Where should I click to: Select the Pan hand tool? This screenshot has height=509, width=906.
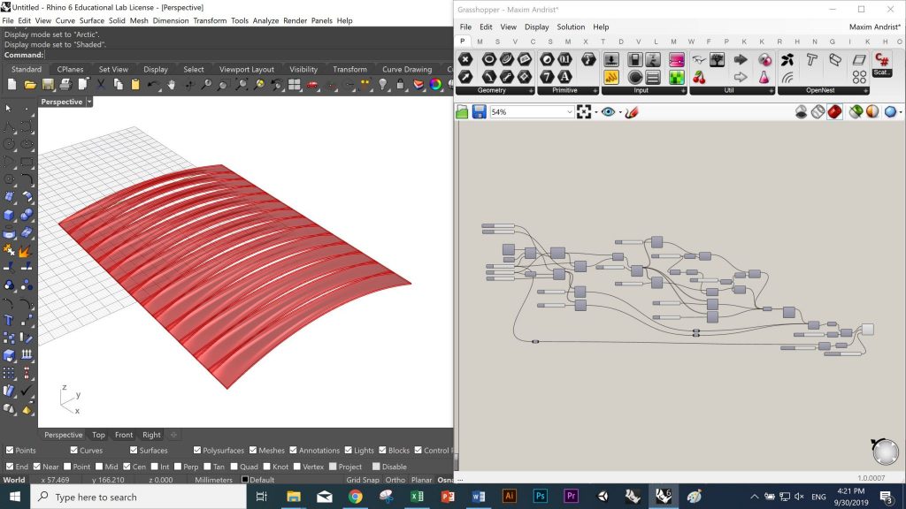click(171, 85)
